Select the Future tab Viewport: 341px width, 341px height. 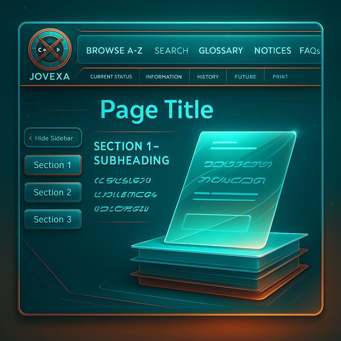pos(245,77)
